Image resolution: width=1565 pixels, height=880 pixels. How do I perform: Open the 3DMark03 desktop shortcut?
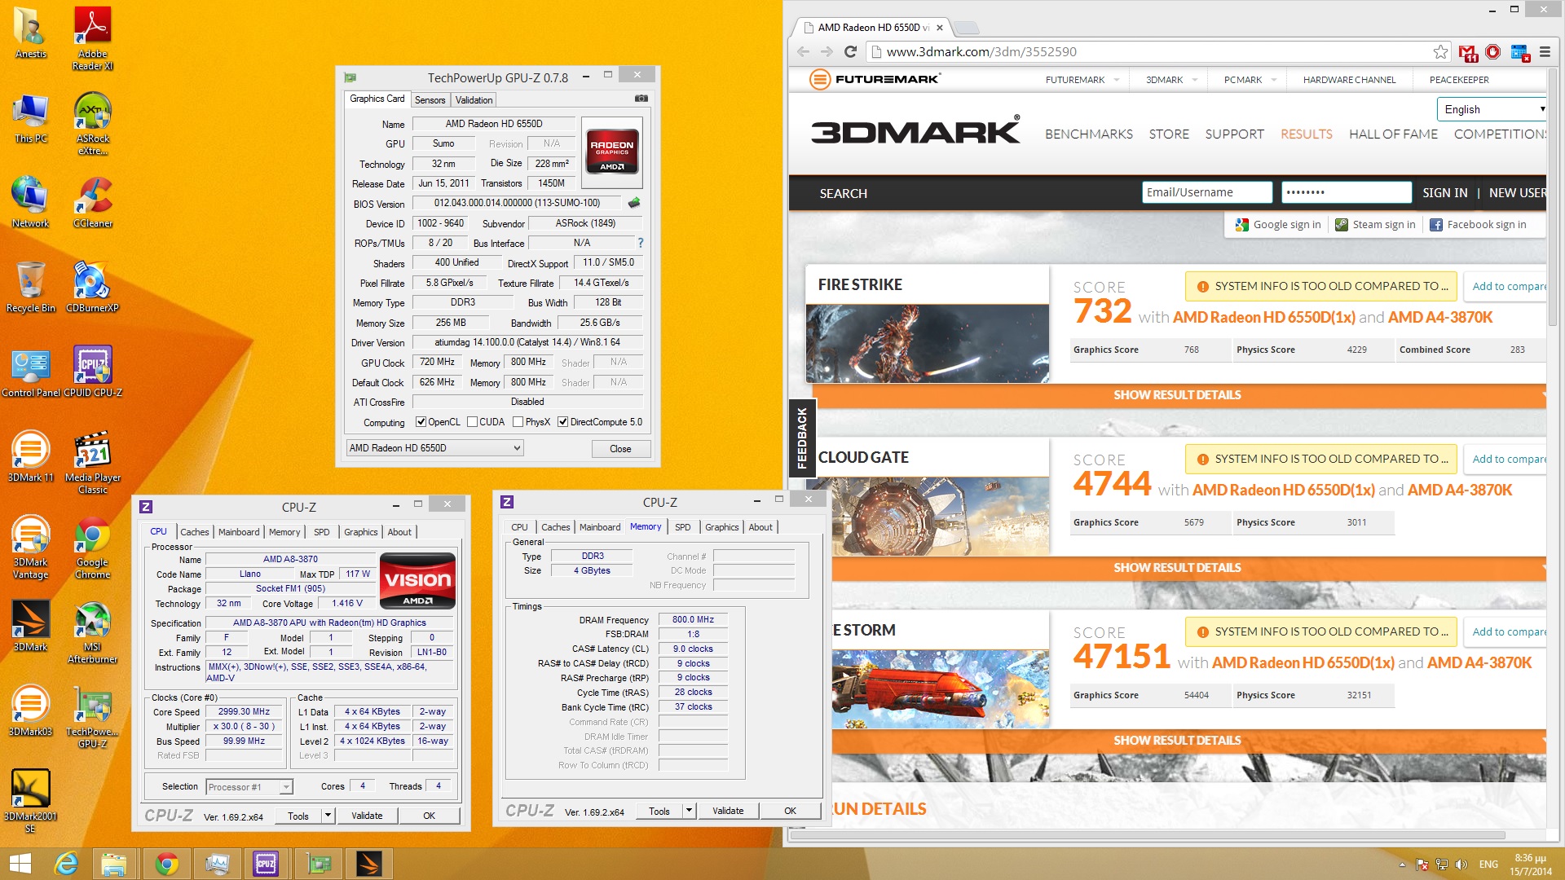30,711
